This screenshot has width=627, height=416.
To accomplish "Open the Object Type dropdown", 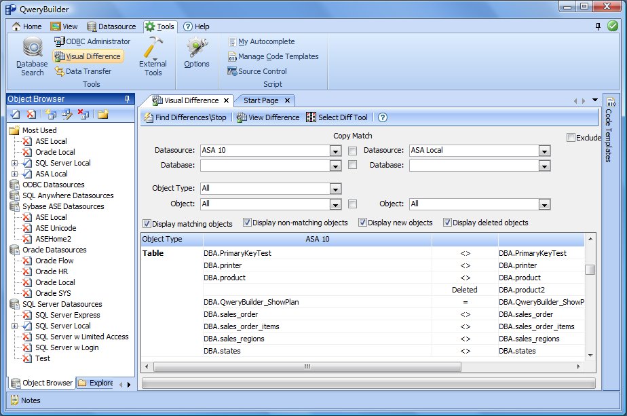I will point(335,189).
